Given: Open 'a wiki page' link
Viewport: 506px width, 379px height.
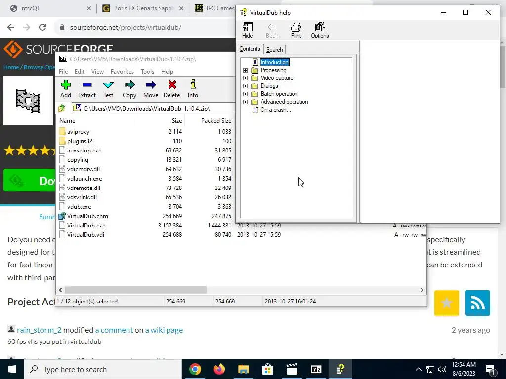Looking at the screenshot, I should [164, 330].
